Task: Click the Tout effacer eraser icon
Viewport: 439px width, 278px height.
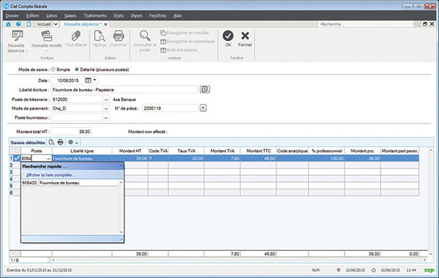Action: coord(76,36)
